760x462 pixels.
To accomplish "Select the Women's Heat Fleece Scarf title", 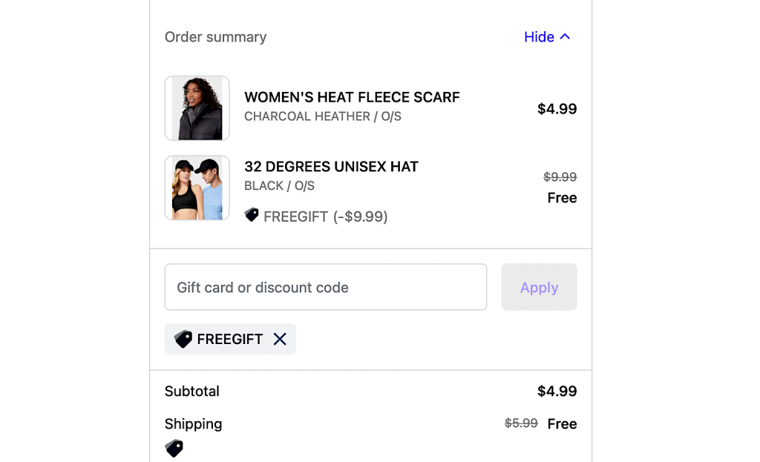I will pos(352,97).
